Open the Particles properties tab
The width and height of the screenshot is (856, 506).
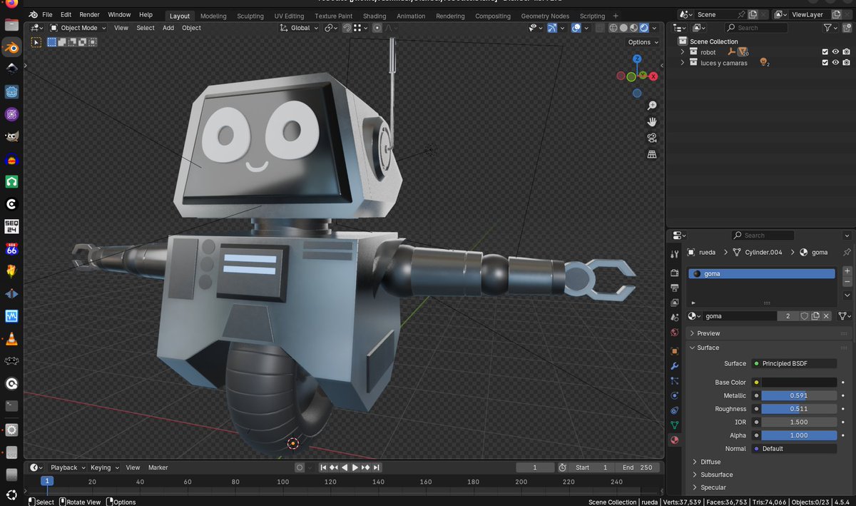[x=674, y=380]
